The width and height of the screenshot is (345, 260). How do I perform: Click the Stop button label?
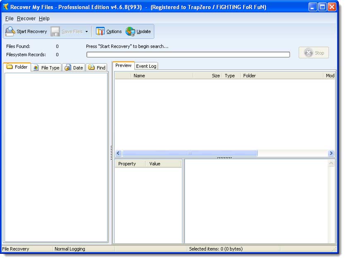tap(319, 53)
